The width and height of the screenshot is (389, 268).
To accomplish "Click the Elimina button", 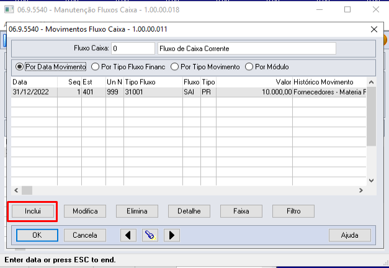I will point(137,211).
